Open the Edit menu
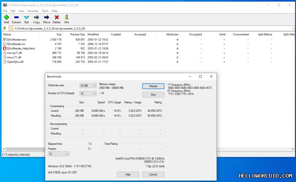The width and height of the screenshot is (296, 182). click(13, 11)
